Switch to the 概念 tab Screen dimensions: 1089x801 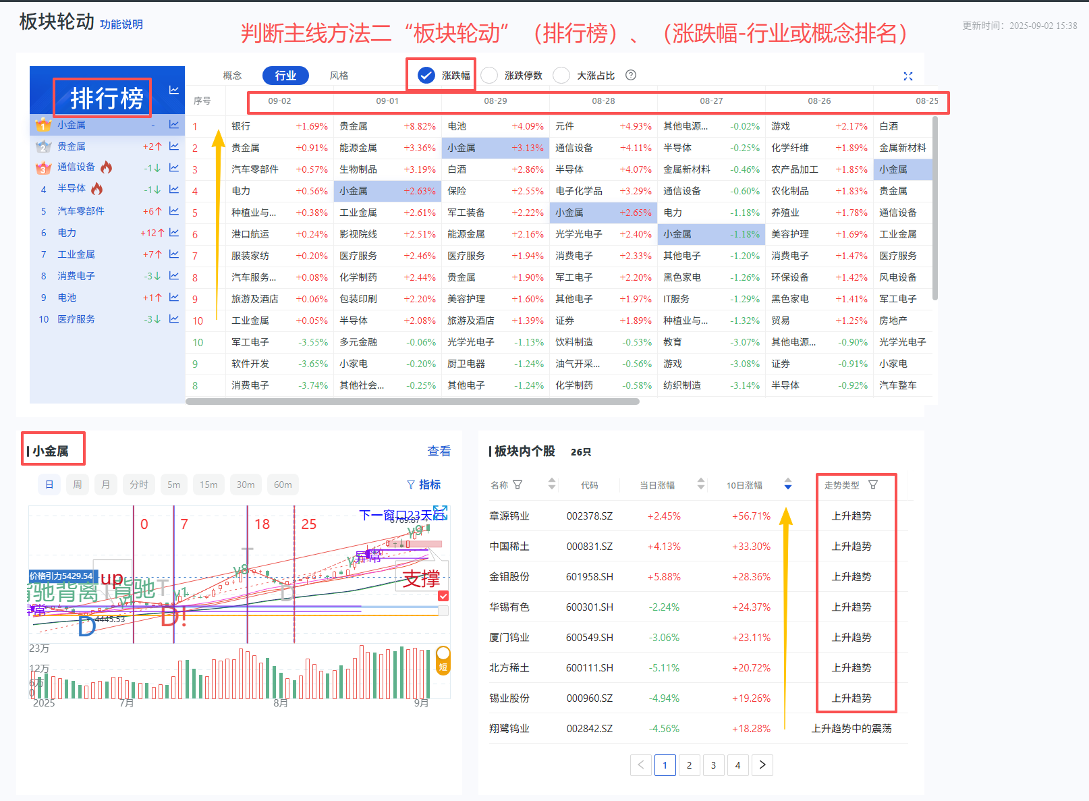pos(232,76)
